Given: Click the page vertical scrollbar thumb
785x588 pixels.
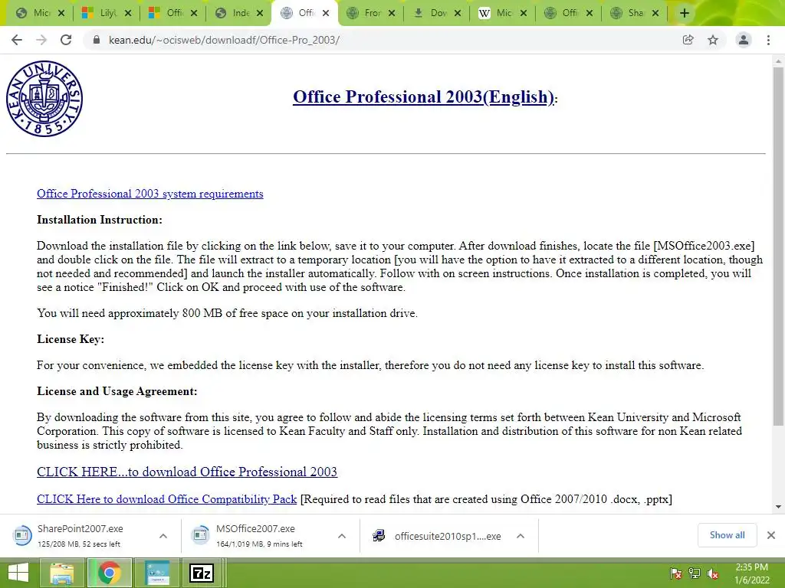Looking at the screenshot, I should pos(777,246).
